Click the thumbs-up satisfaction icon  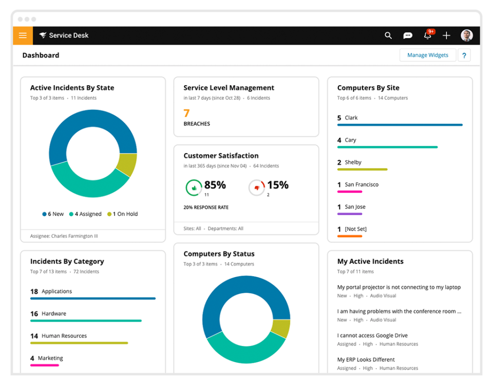pyautogui.click(x=195, y=188)
